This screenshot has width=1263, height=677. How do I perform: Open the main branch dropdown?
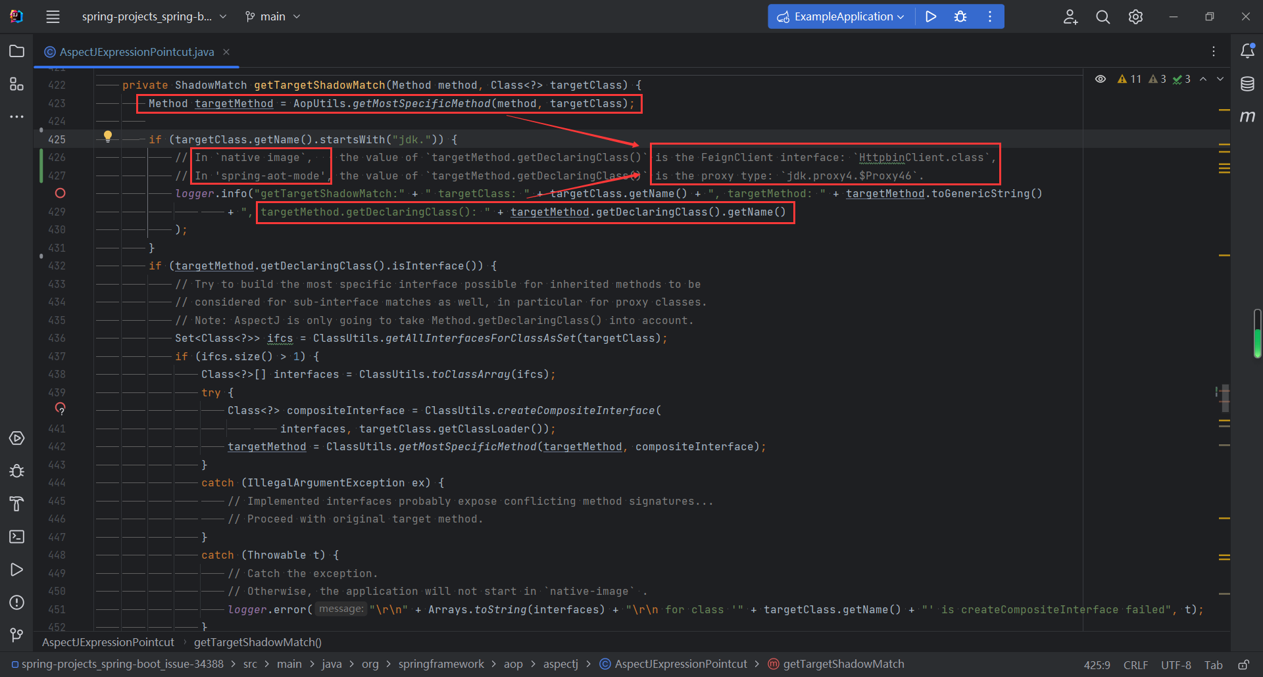(x=272, y=16)
